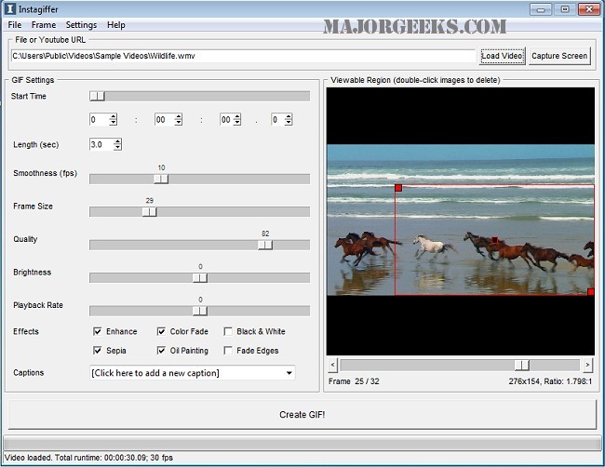This screenshot has width=605, height=467.
Task: Maximize the Instagiffer window
Action: pos(564,9)
